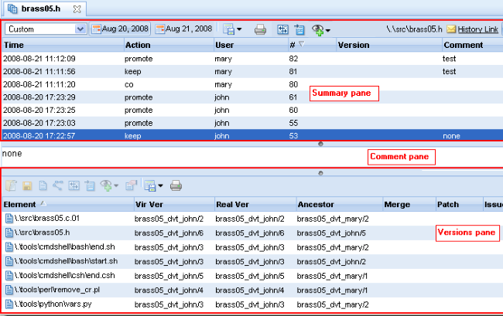Click the mail icon beside History Link
This screenshot has width=503, height=316.
click(x=451, y=29)
